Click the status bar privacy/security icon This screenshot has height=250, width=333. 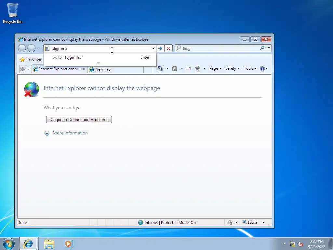click(230, 222)
